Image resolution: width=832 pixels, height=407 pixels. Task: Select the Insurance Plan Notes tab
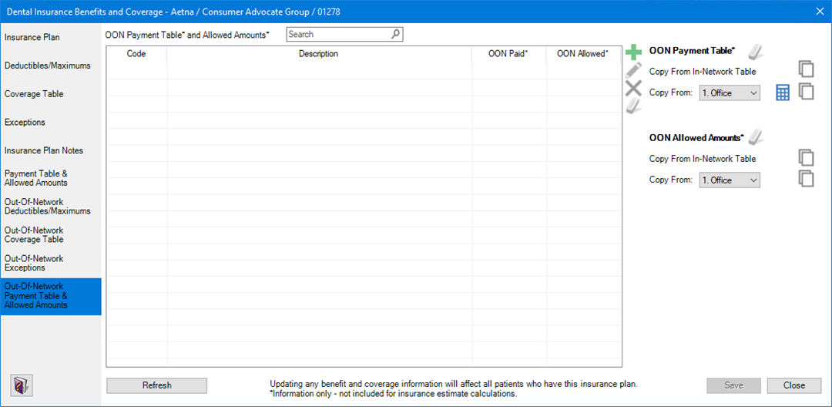pos(44,150)
